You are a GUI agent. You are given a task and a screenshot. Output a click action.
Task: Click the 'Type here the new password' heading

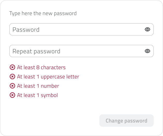(43, 13)
